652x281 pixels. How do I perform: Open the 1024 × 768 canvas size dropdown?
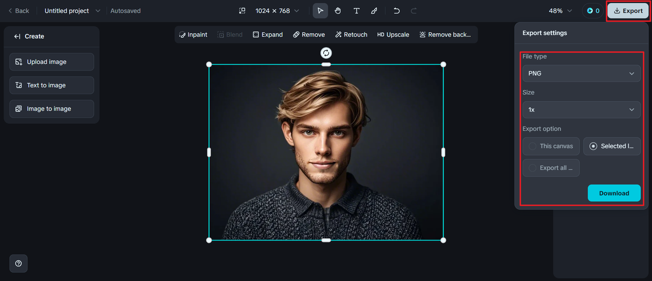click(277, 11)
